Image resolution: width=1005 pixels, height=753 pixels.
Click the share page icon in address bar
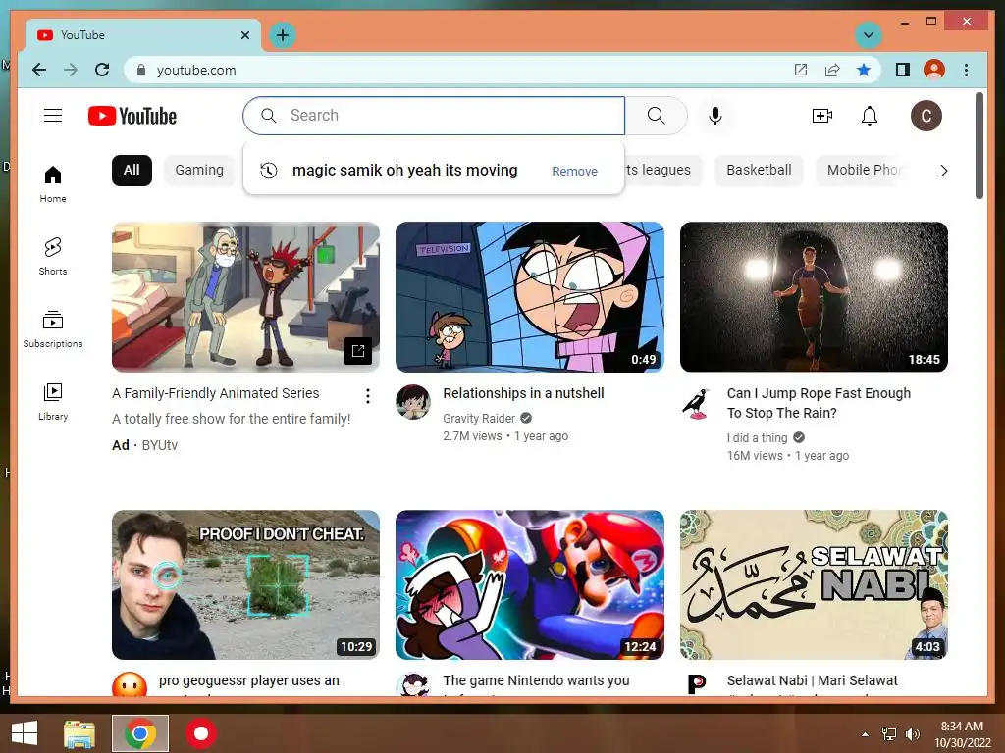(832, 70)
